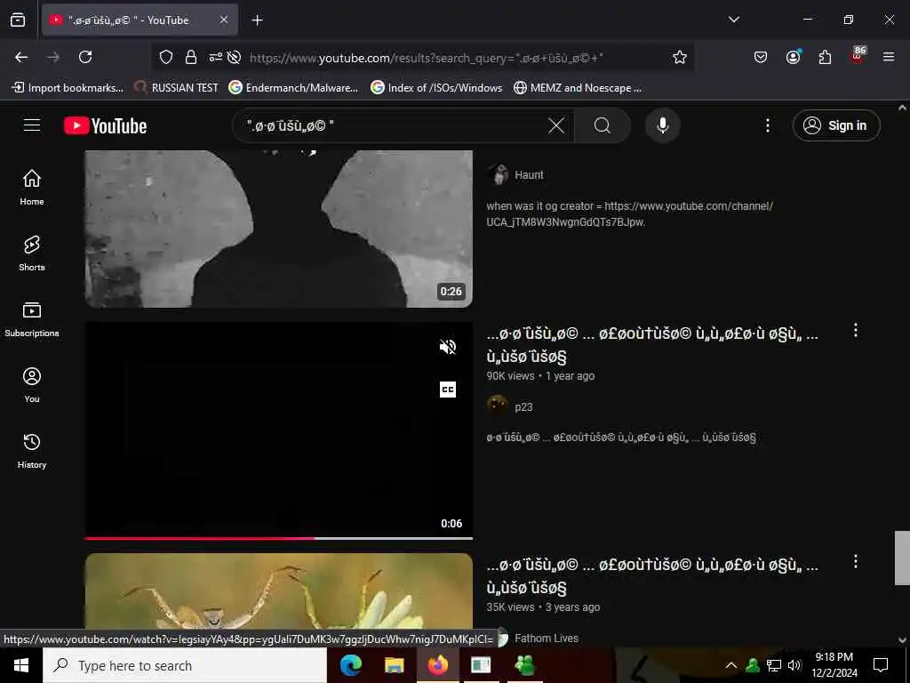Play the 0:26 video thumbnail
The height and width of the screenshot is (683, 910).
(278, 229)
